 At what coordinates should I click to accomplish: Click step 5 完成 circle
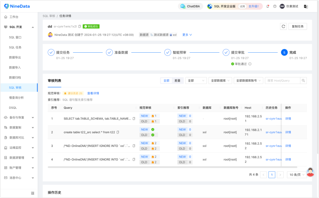(284, 52)
